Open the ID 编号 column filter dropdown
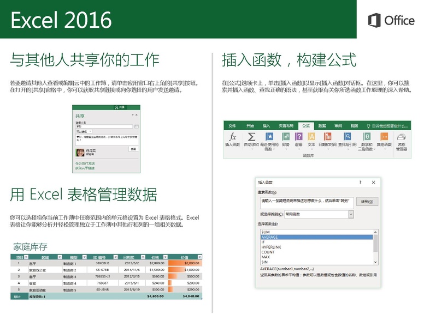 [116, 257]
